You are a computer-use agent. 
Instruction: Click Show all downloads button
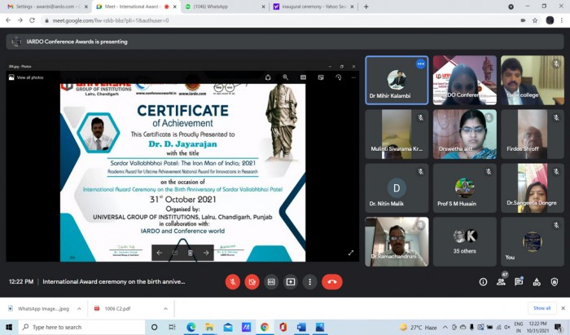click(x=542, y=308)
